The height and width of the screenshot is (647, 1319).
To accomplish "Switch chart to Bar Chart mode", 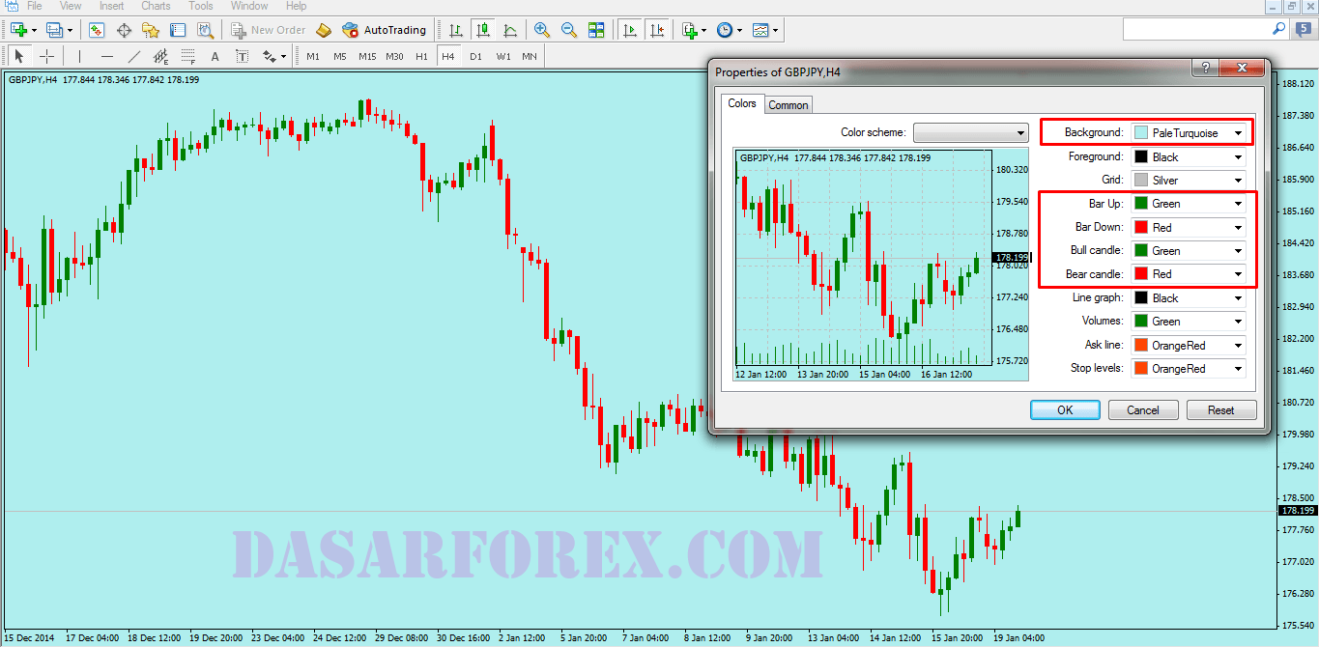I will [x=455, y=30].
